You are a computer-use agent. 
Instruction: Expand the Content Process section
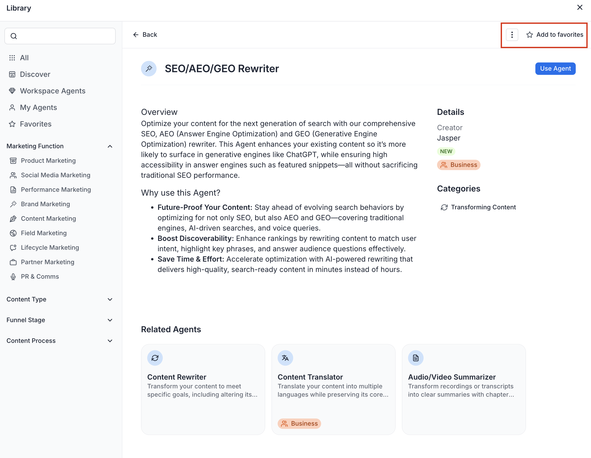(x=110, y=341)
